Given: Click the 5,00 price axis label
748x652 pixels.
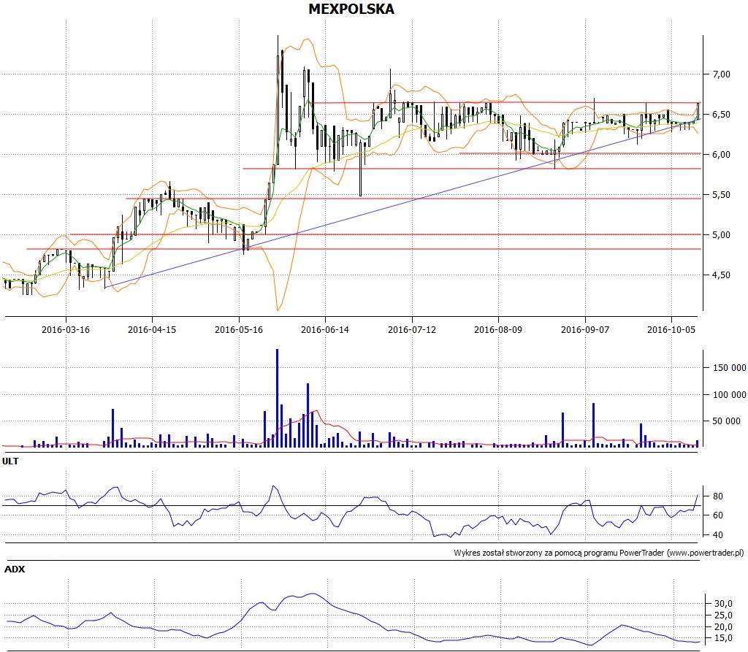Looking at the screenshot, I should (x=721, y=234).
